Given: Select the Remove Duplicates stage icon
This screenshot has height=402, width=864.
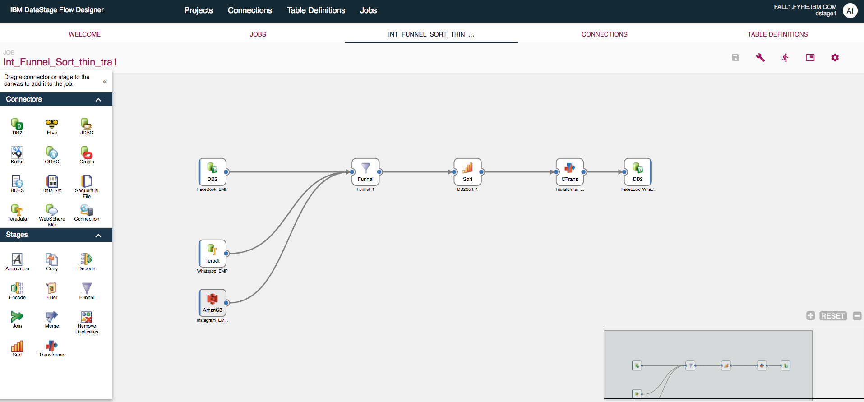Looking at the screenshot, I should pyautogui.click(x=87, y=317).
